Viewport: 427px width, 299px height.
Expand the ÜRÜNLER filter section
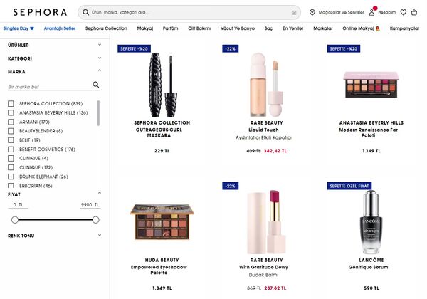(x=55, y=45)
